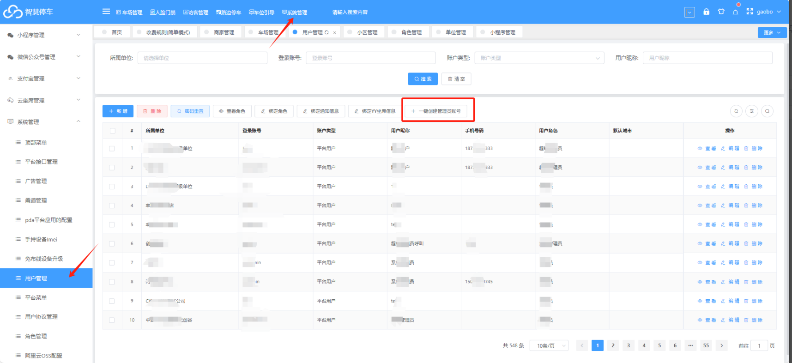Open 系统管理 in top menu
Image resolution: width=792 pixels, height=363 pixels.
(x=294, y=12)
